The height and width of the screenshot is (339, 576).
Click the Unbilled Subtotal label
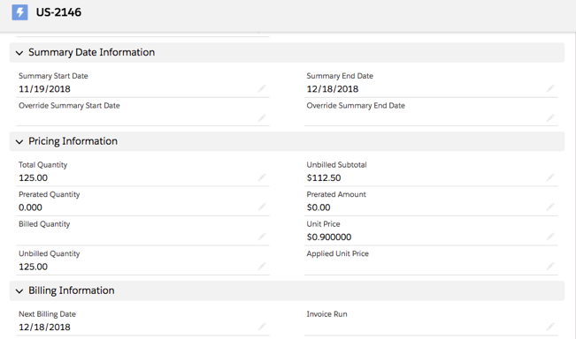click(x=336, y=165)
